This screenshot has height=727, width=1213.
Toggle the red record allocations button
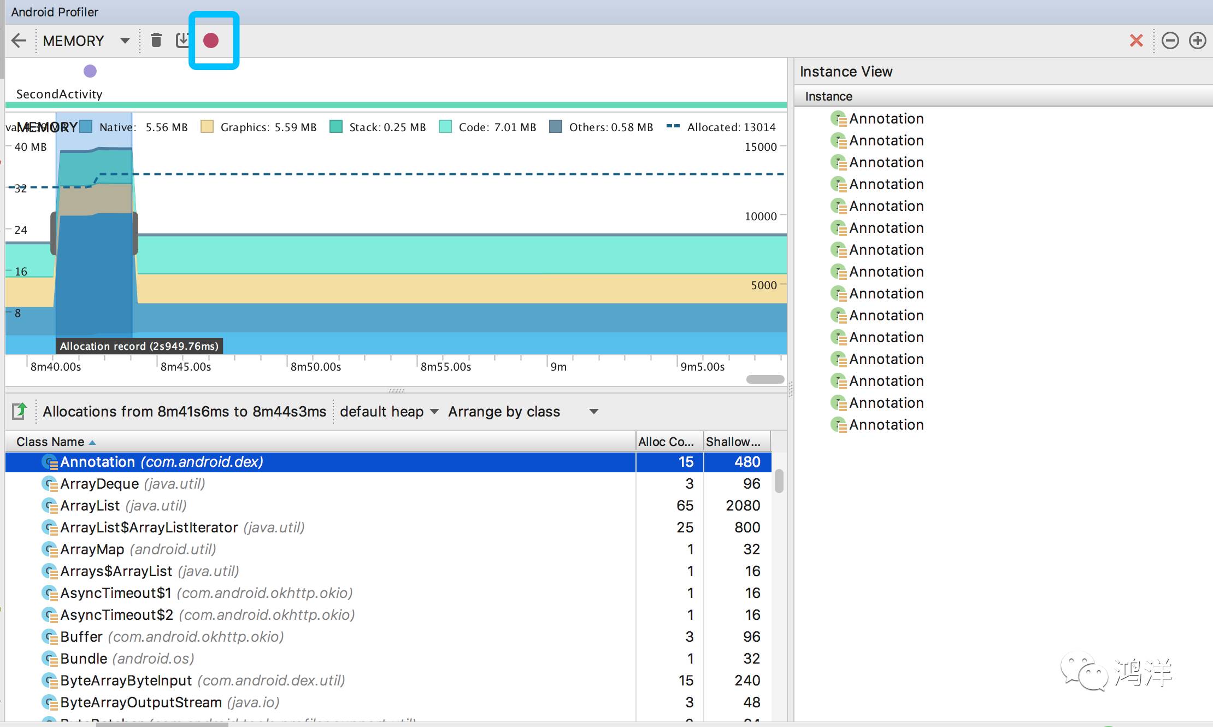tap(211, 40)
